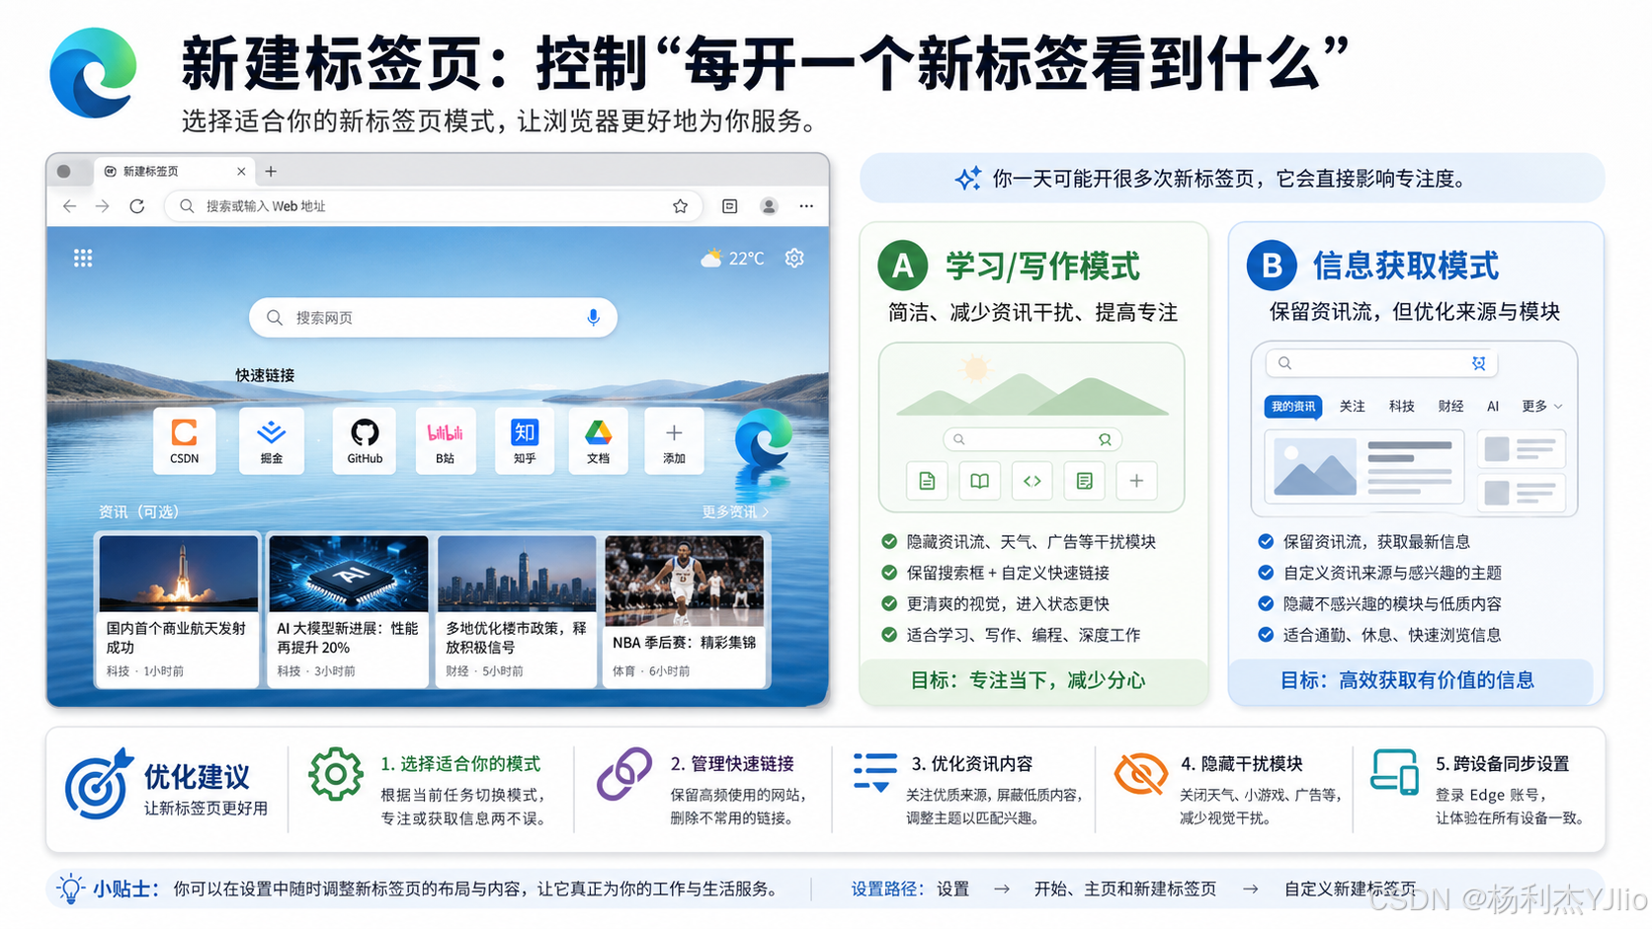Click the 开始、主页和新建标签页 path text
Viewport: 1652px width, 929px height.
pyautogui.click(x=1125, y=889)
